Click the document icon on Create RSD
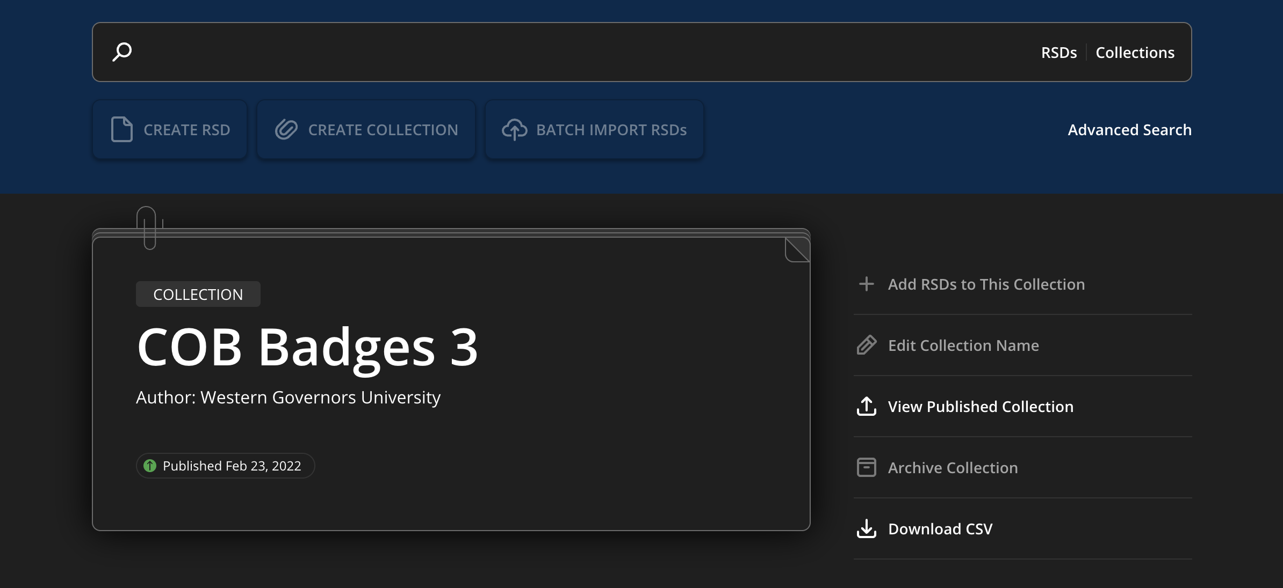Screen dimensions: 1283x588 pos(122,129)
